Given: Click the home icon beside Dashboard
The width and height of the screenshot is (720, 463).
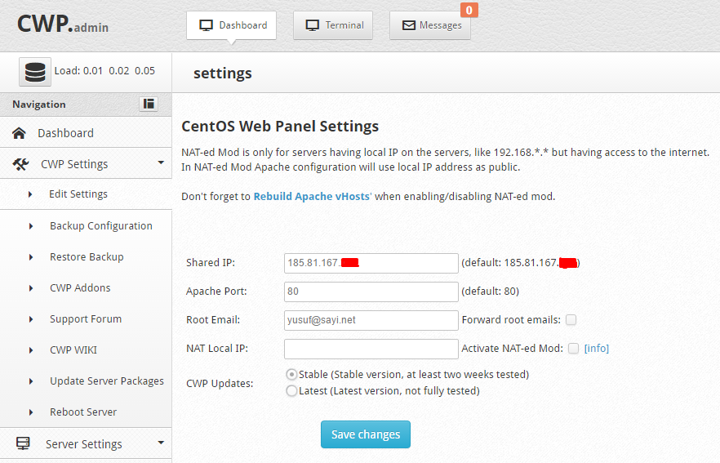Looking at the screenshot, I should pyautogui.click(x=19, y=133).
